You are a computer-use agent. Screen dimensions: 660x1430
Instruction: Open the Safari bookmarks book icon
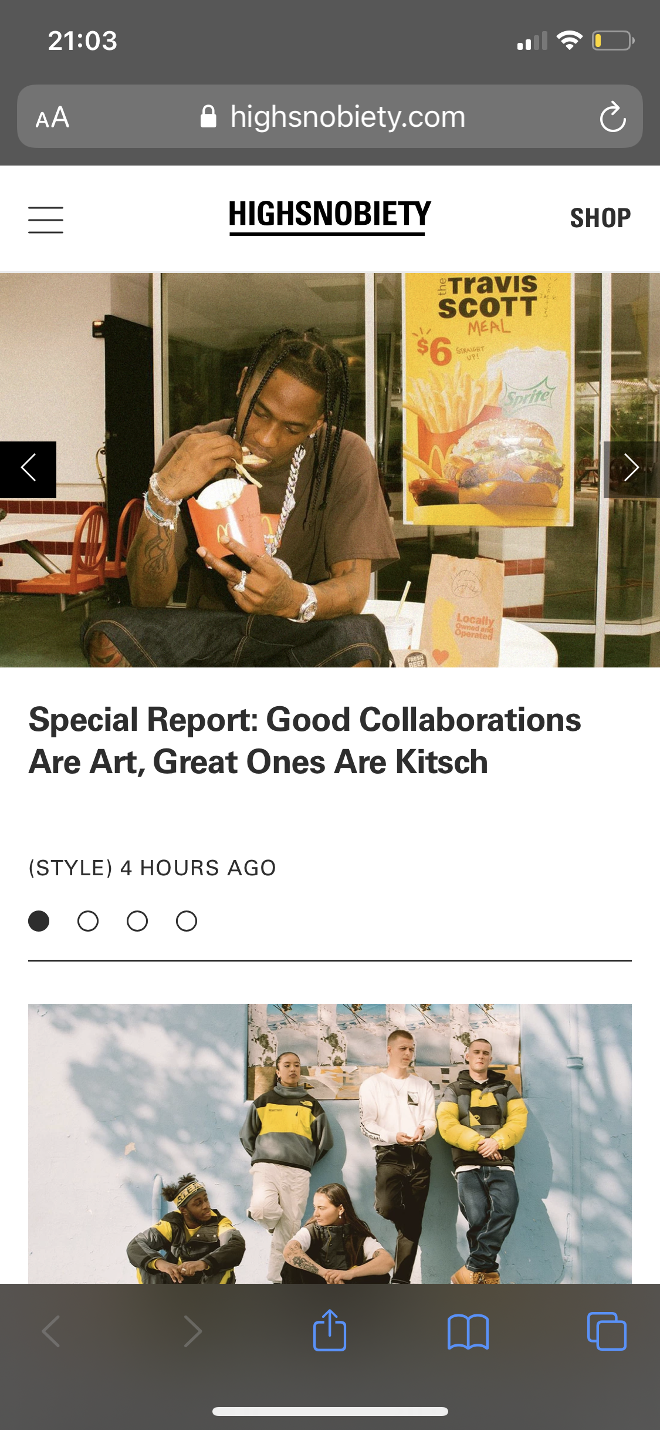coord(468,1331)
